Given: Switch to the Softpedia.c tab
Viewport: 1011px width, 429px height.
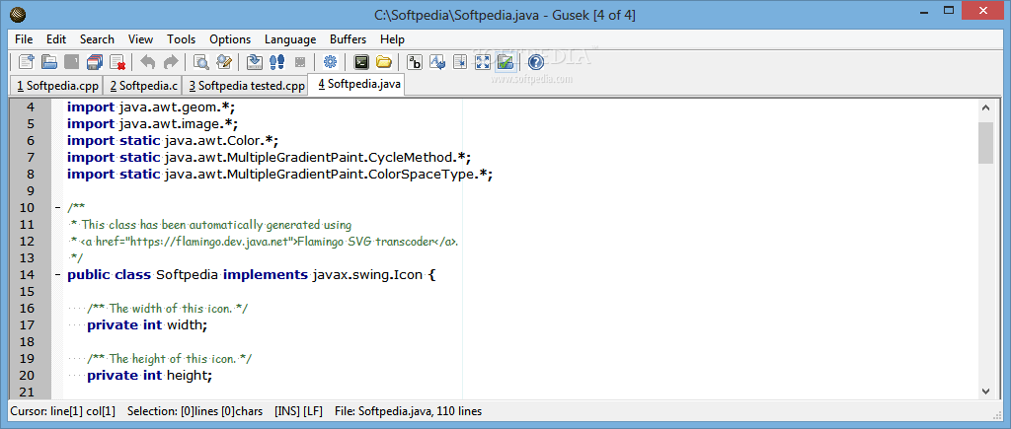Looking at the screenshot, I should [x=143, y=86].
